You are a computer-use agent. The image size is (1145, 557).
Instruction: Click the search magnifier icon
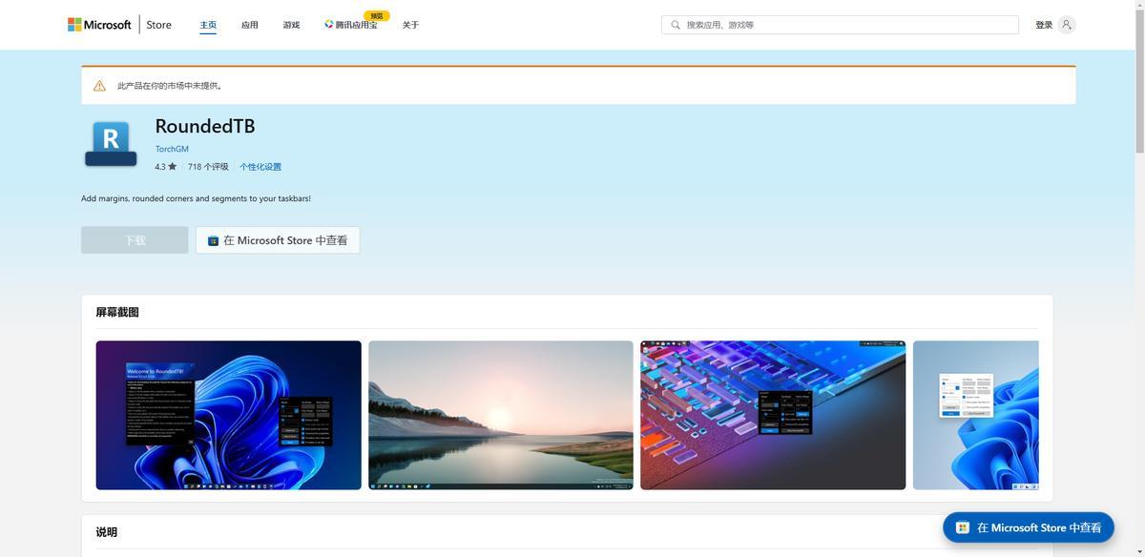pos(676,25)
